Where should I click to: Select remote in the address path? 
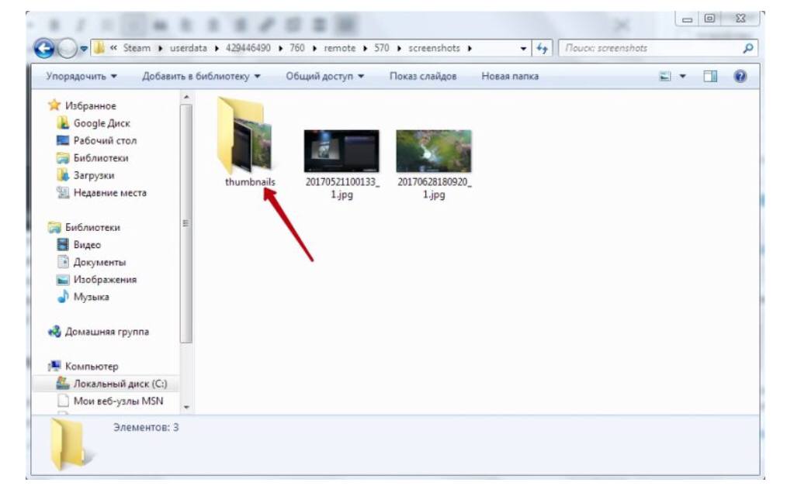pyautogui.click(x=339, y=48)
